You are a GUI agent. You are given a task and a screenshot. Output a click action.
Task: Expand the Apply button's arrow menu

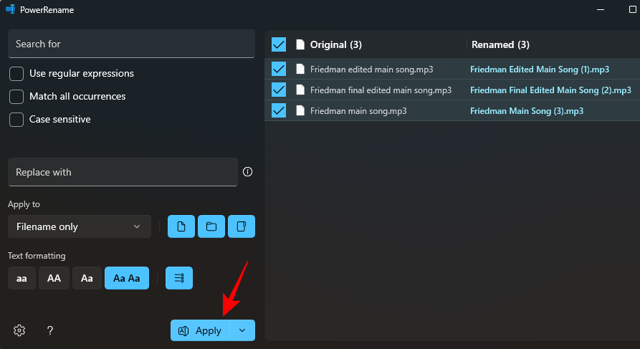242,330
